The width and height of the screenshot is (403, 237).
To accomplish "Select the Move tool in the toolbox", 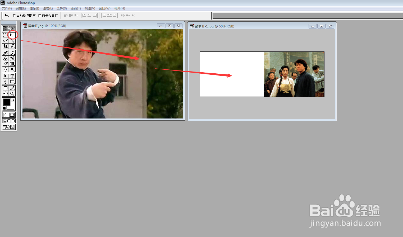I will click(x=12, y=35).
